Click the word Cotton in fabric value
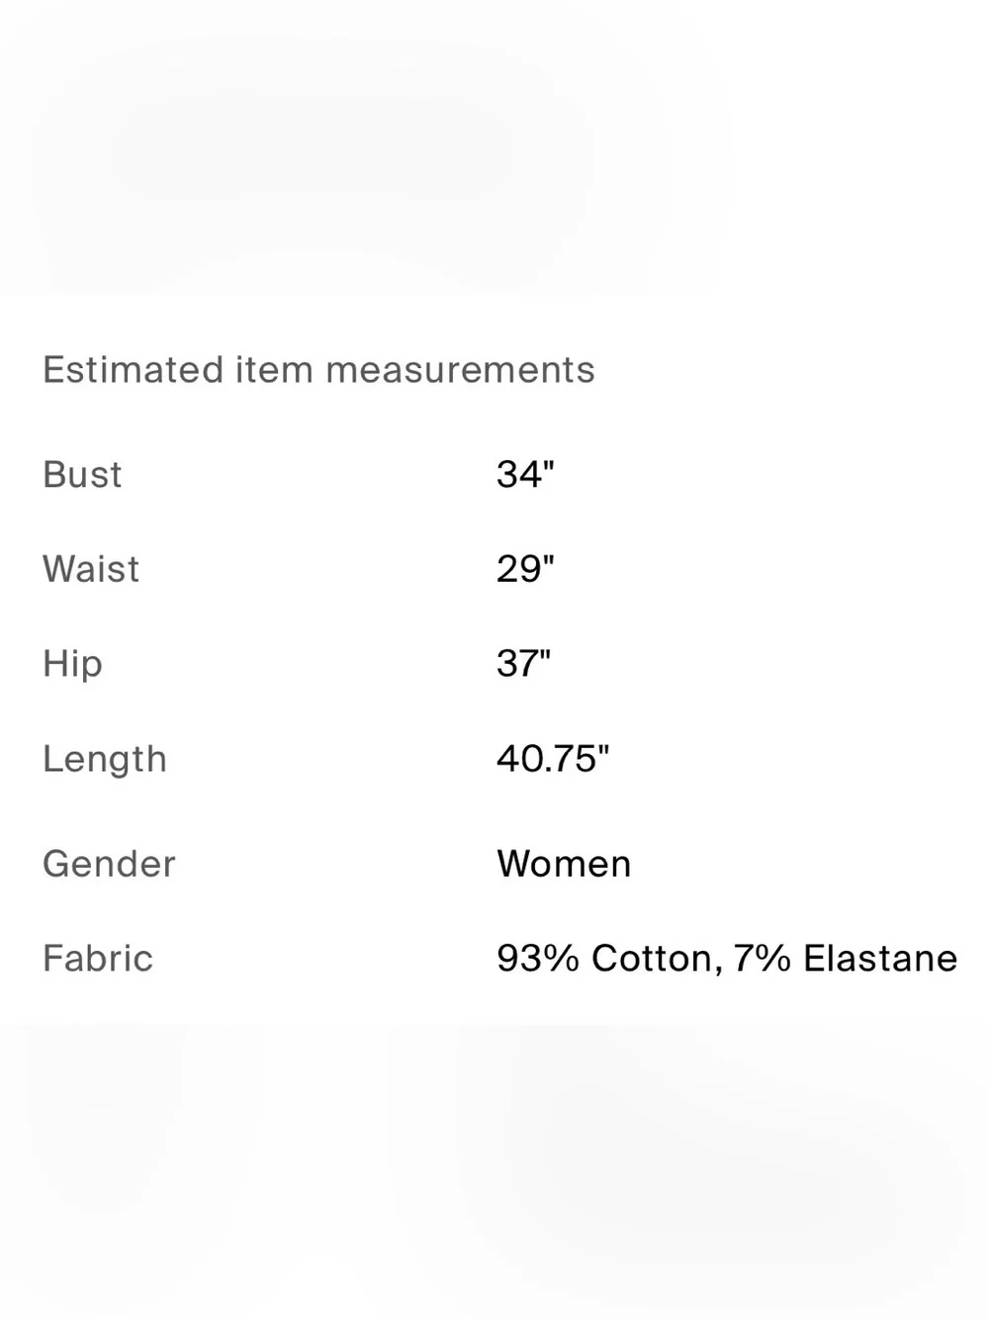Viewport: 989px width, 1319px height. pyautogui.click(x=652, y=959)
